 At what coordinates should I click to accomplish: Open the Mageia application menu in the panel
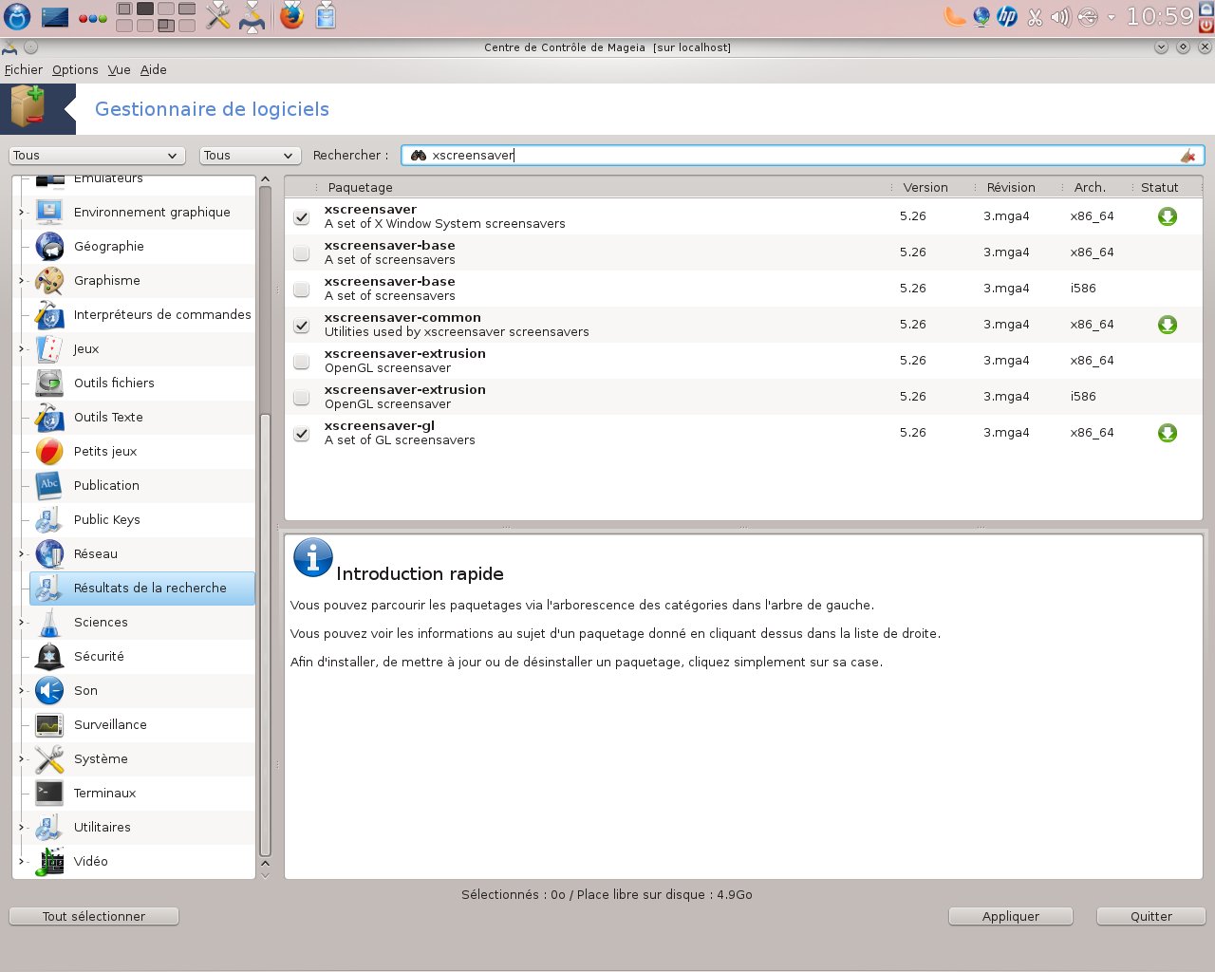click(17, 16)
